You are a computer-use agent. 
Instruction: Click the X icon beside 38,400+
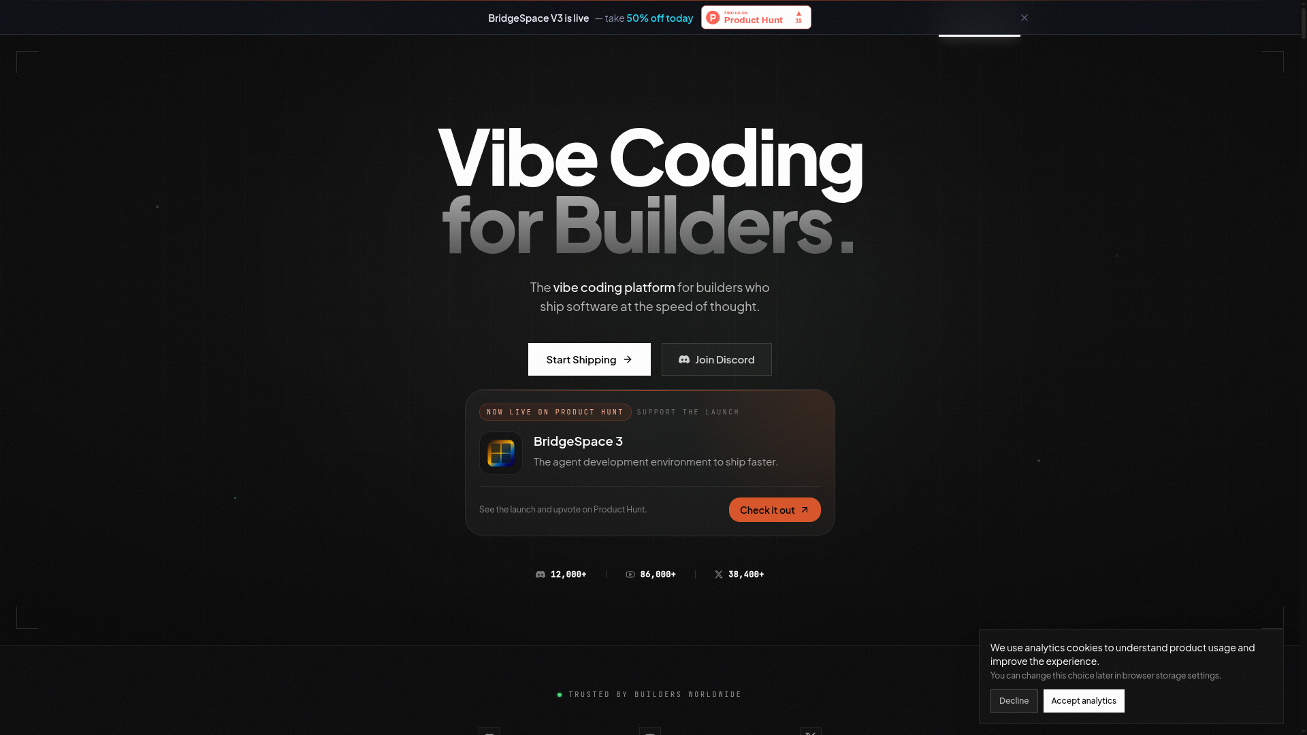[x=719, y=574]
